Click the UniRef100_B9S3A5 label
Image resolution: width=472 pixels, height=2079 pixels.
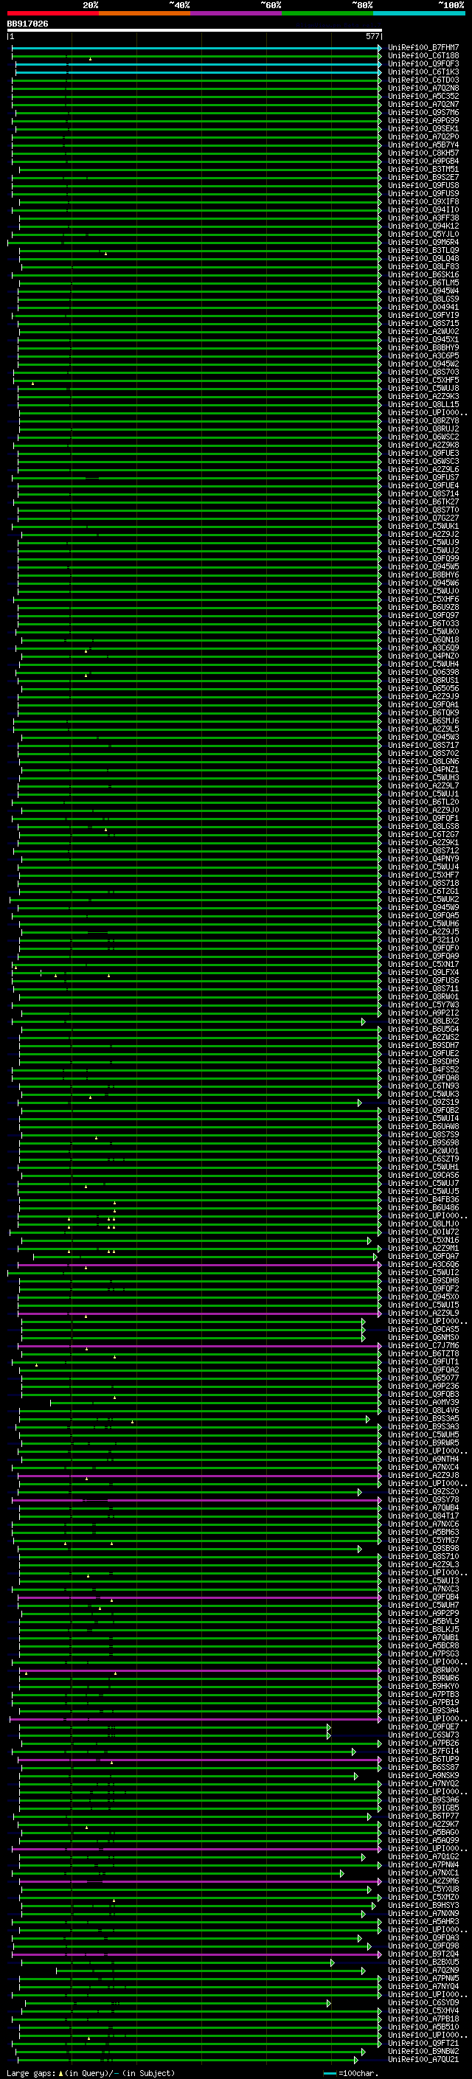point(423,1418)
